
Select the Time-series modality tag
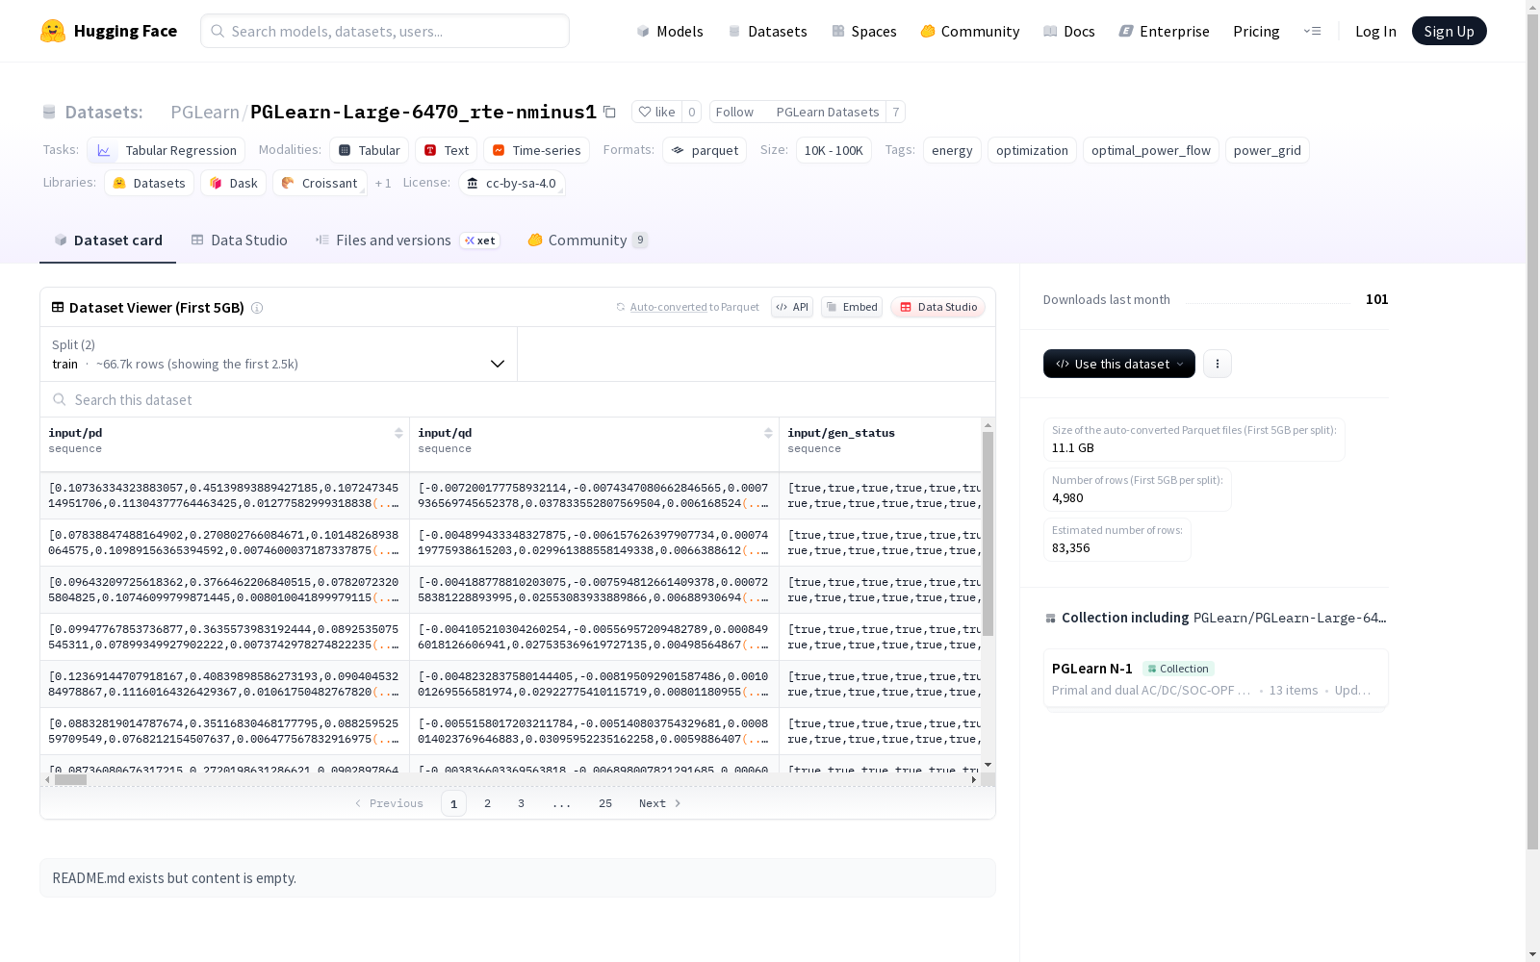(x=537, y=150)
